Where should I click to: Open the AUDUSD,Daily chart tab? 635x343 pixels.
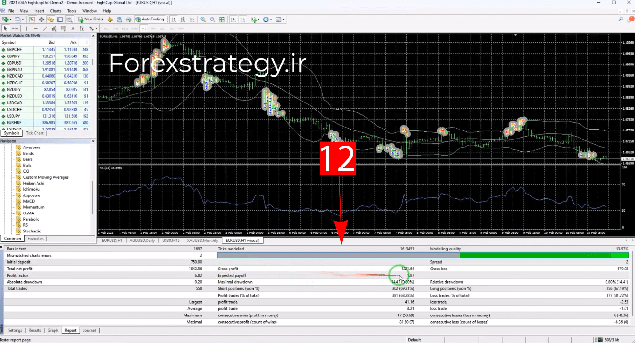tap(142, 241)
